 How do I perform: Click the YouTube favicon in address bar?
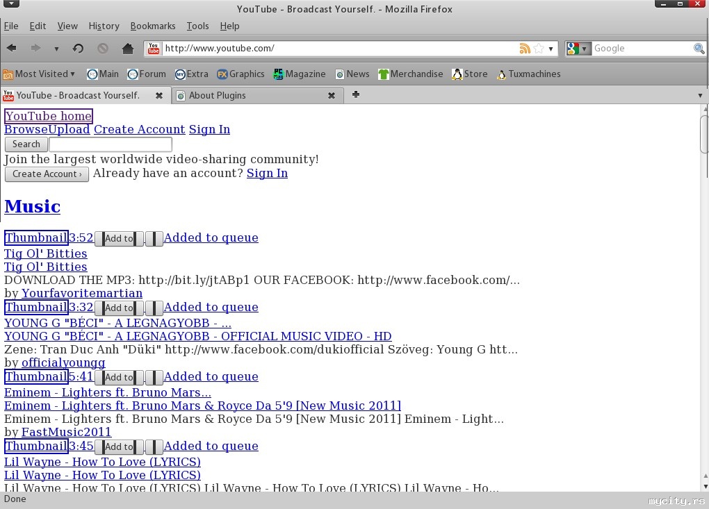pyautogui.click(x=154, y=49)
